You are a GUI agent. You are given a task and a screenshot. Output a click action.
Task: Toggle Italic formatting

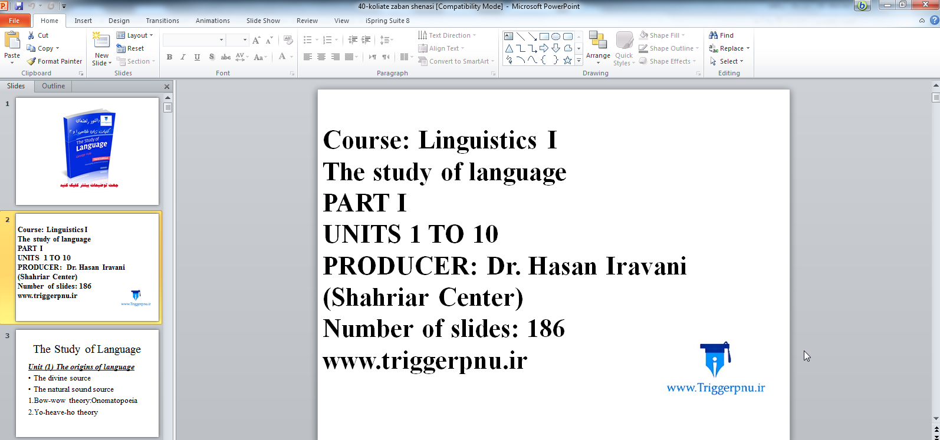pos(183,57)
